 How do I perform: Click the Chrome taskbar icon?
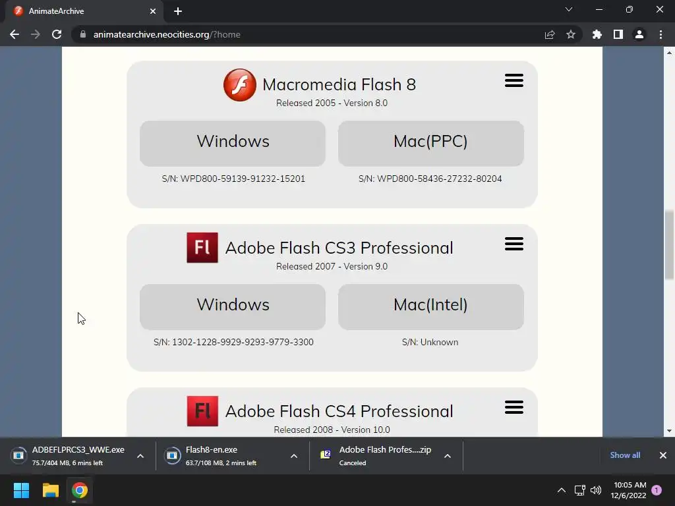(79, 490)
